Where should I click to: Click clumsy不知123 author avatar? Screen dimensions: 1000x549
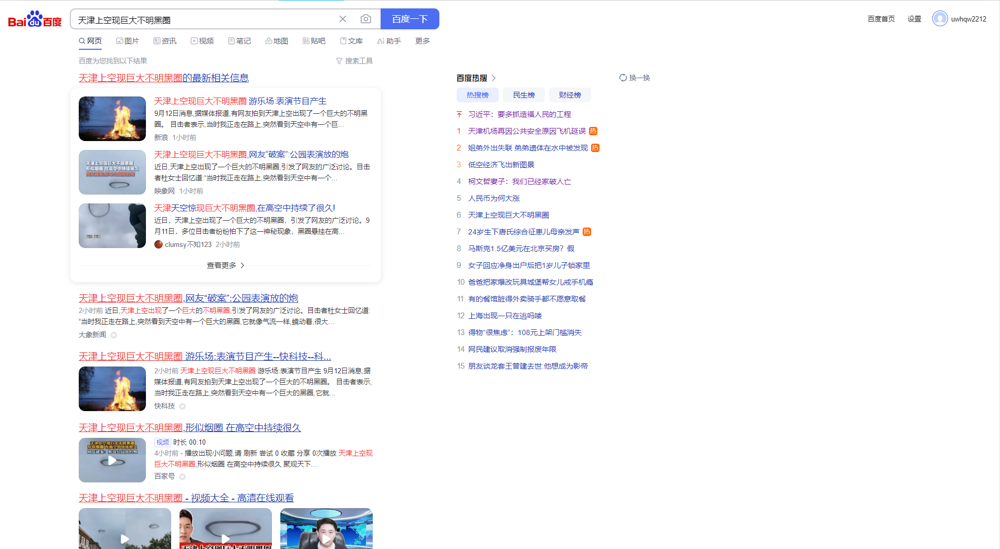tap(159, 244)
